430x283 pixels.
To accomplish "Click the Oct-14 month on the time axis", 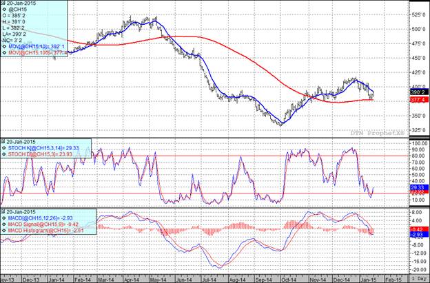I will click(x=290, y=280).
